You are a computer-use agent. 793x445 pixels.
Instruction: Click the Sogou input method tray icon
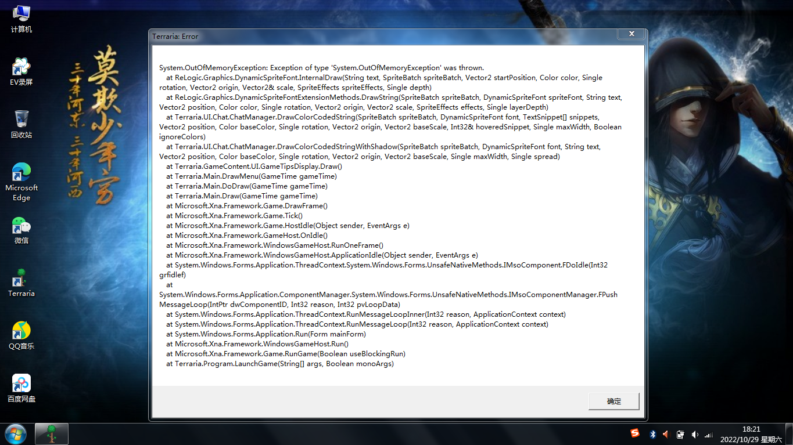click(x=635, y=434)
